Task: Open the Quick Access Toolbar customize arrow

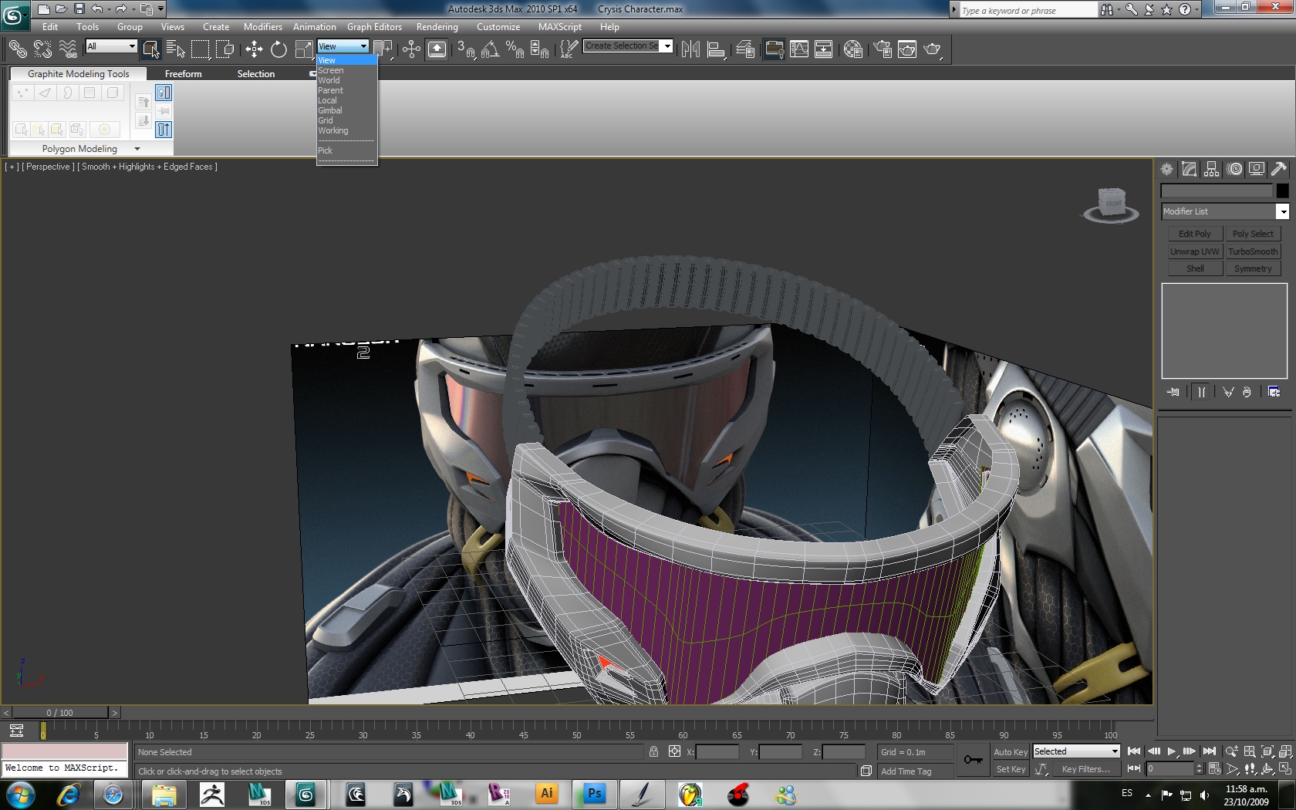Action: (161, 9)
